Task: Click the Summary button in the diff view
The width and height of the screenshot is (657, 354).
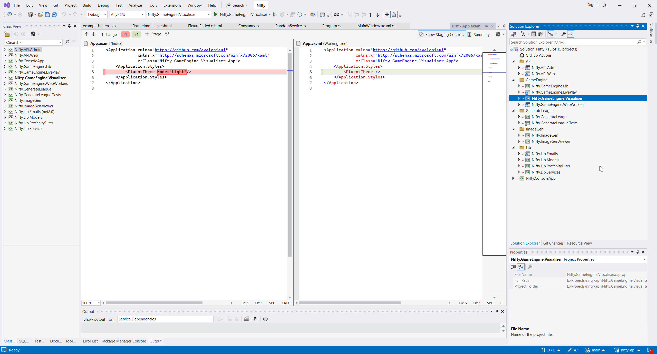Action: (x=479, y=34)
